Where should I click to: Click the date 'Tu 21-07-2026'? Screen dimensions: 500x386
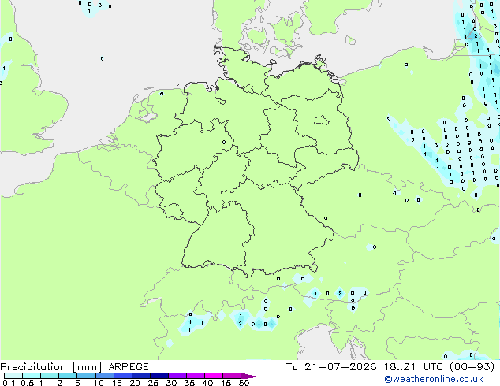click(x=331, y=367)
